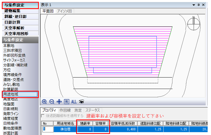211x135 pixels.
Task: Close the 表示1 panel
Action: click(203, 5)
